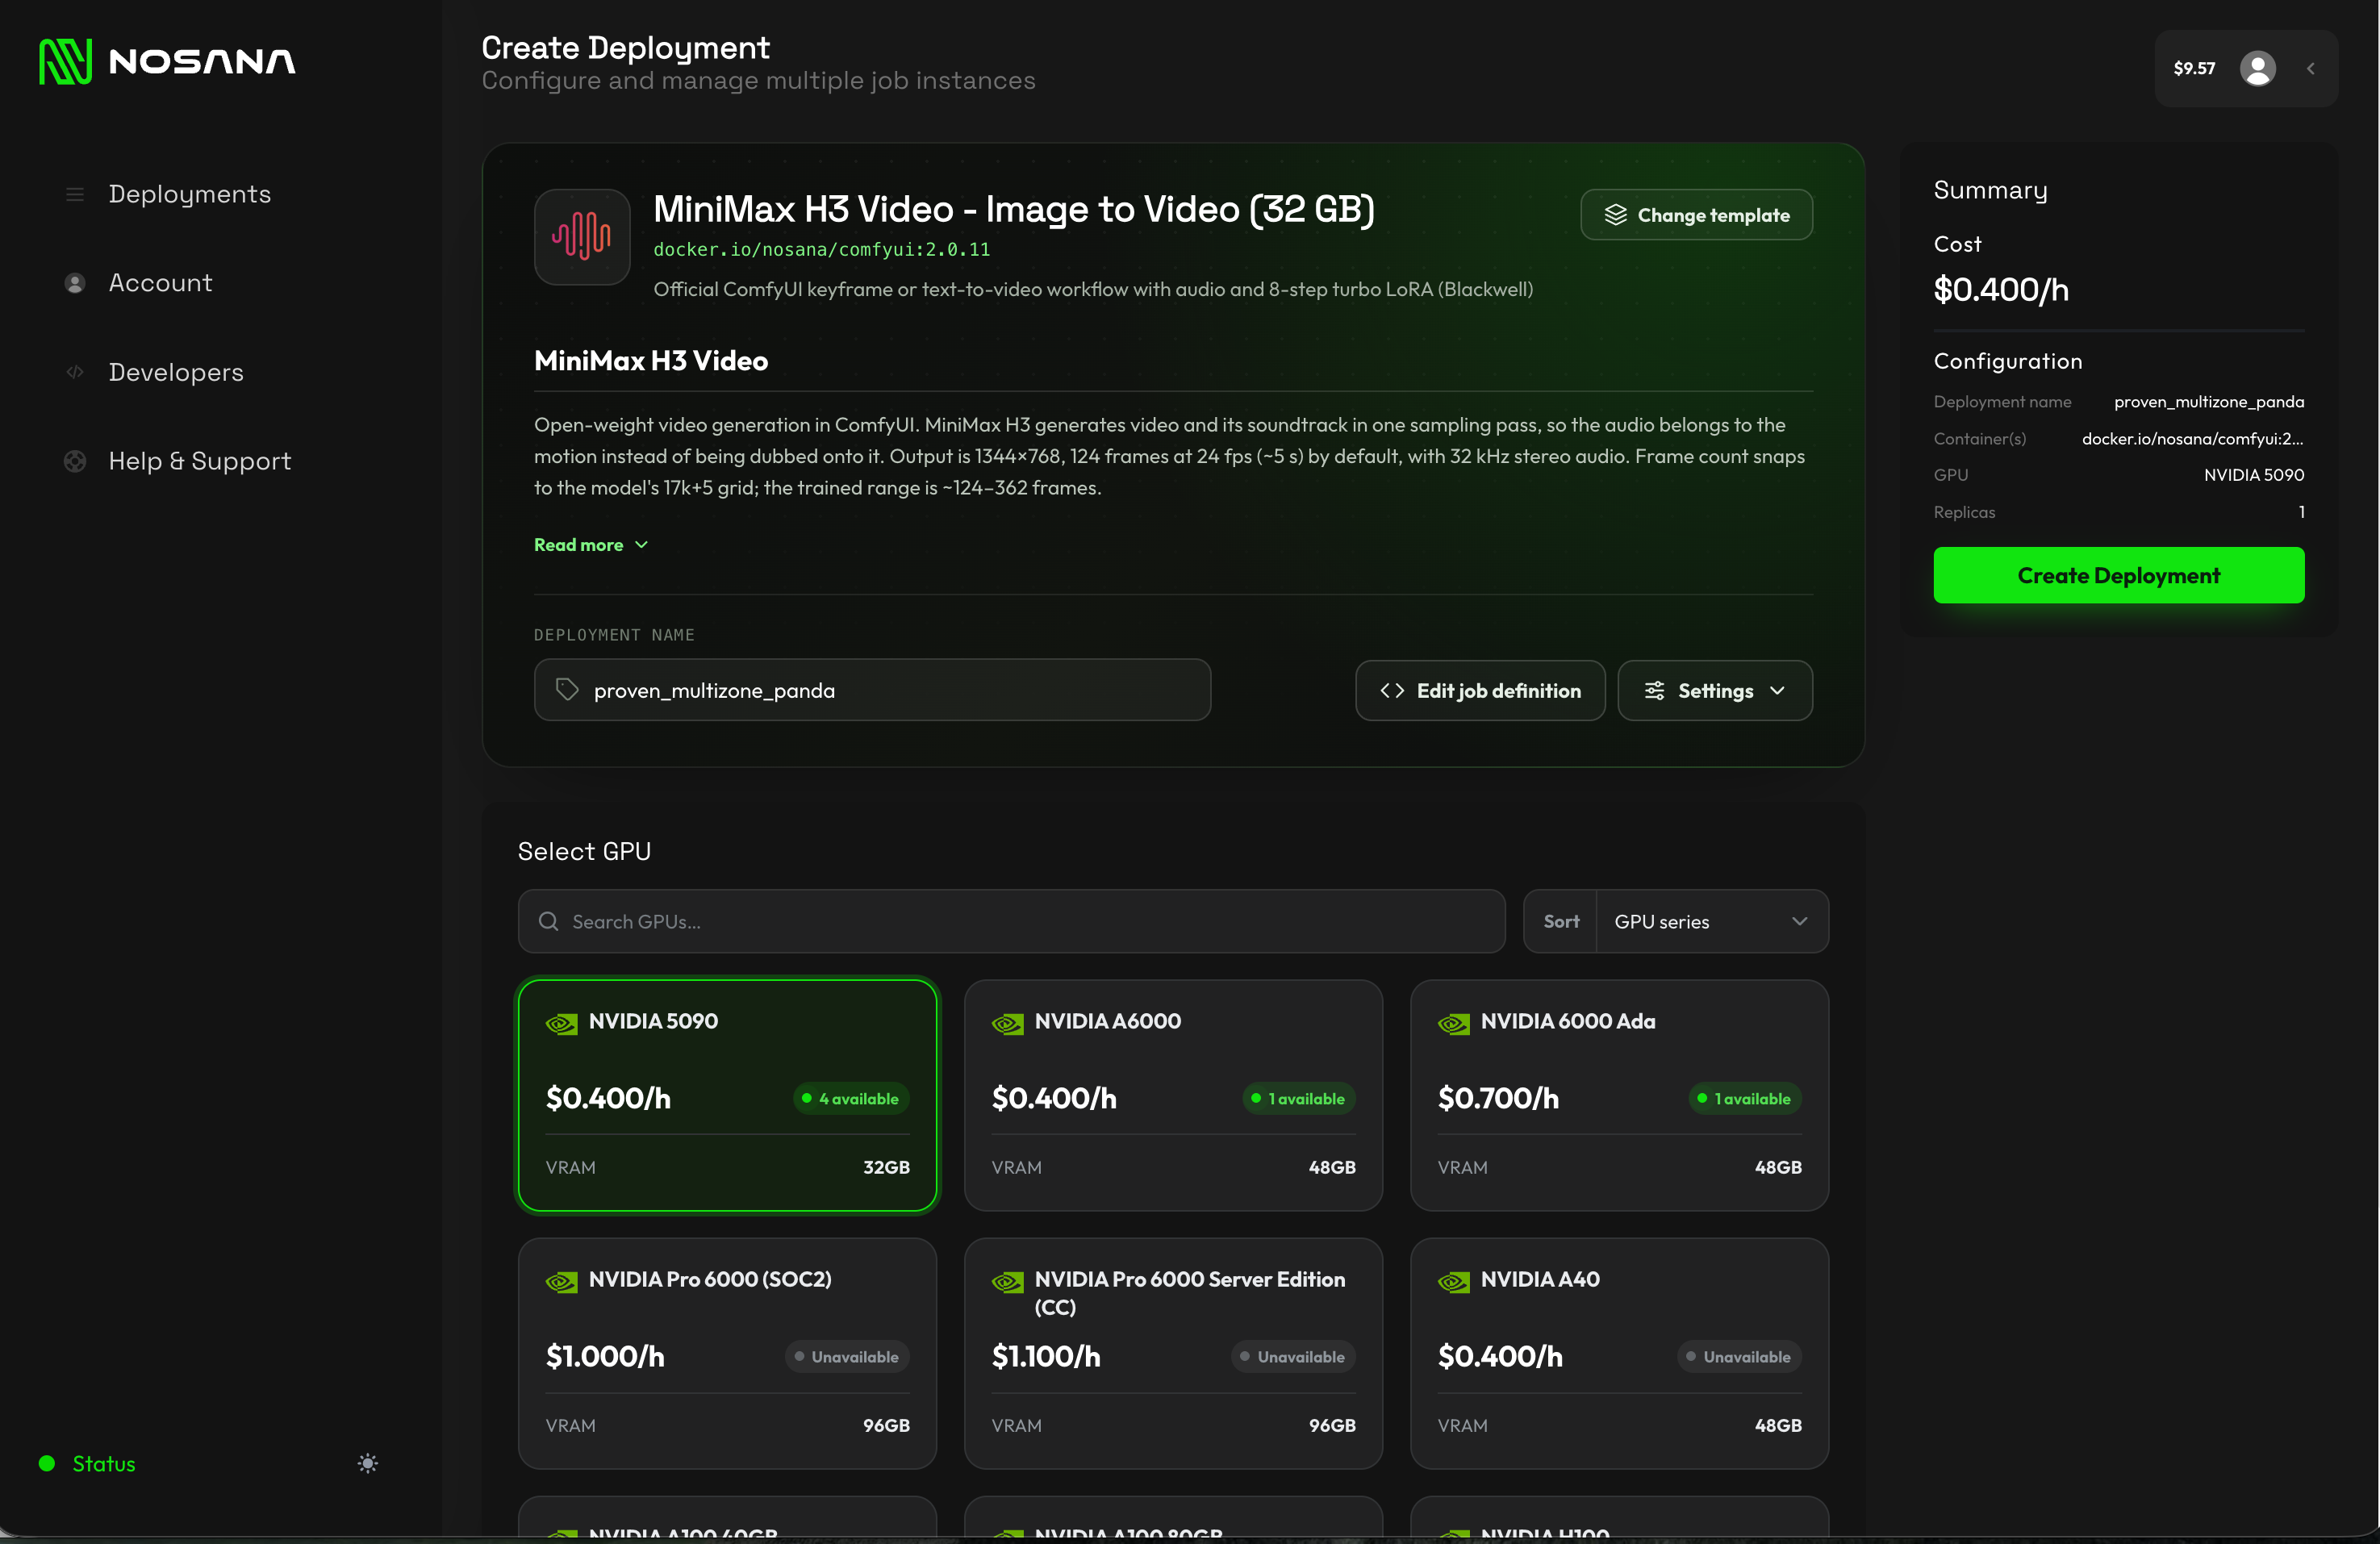Screen dimensions: 2380x1544
Task: Click the green Status dot indicator
Action: pos(47,1463)
